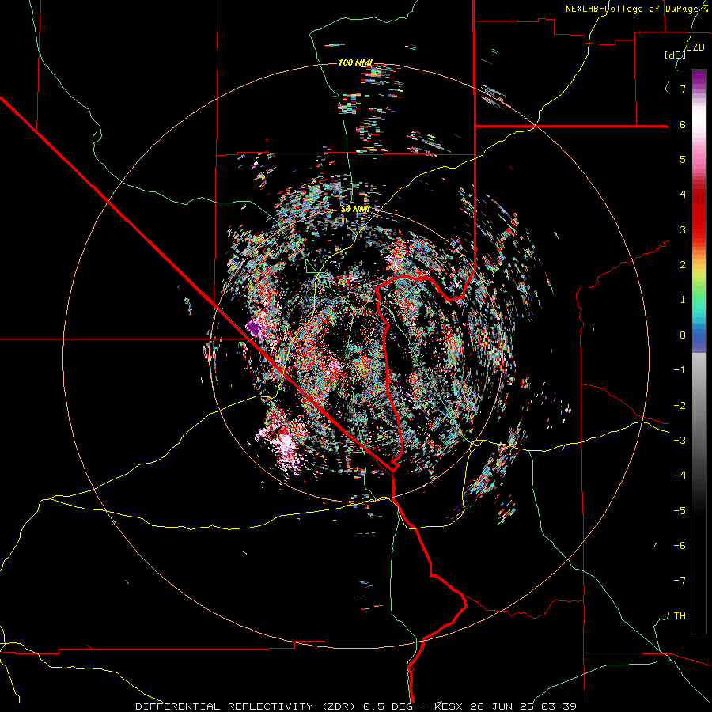Select the 3 value on the color scale
The width and height of the screenshot is (712, 712).
point(683,229)
